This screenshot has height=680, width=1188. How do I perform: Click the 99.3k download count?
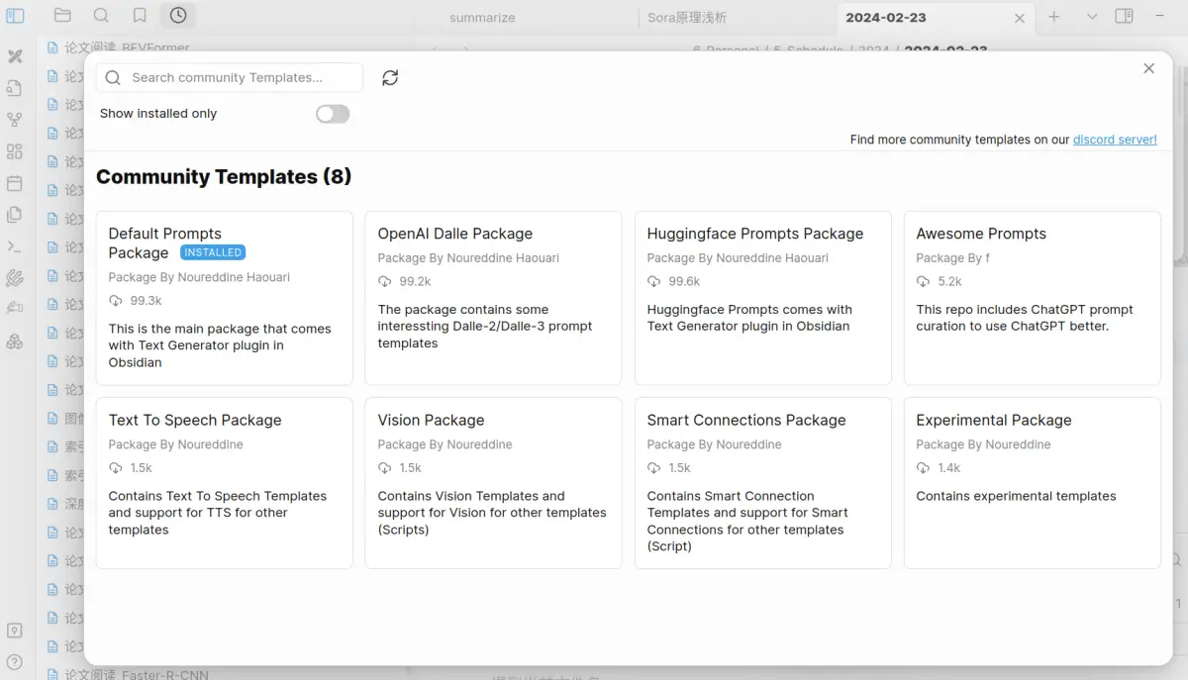[x=146, y=301]
